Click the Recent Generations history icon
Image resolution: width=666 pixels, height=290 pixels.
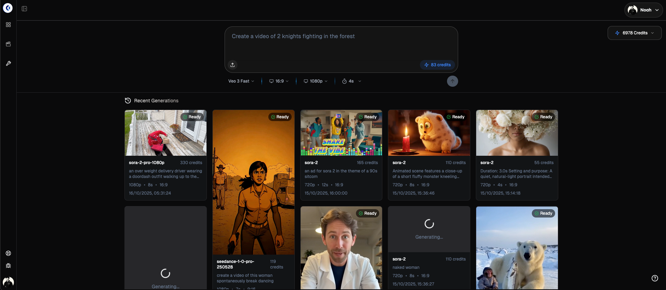(128, 101)
